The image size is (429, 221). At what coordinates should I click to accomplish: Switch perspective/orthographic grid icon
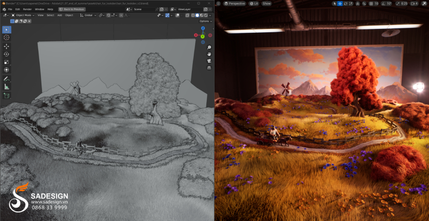(209, 67)
